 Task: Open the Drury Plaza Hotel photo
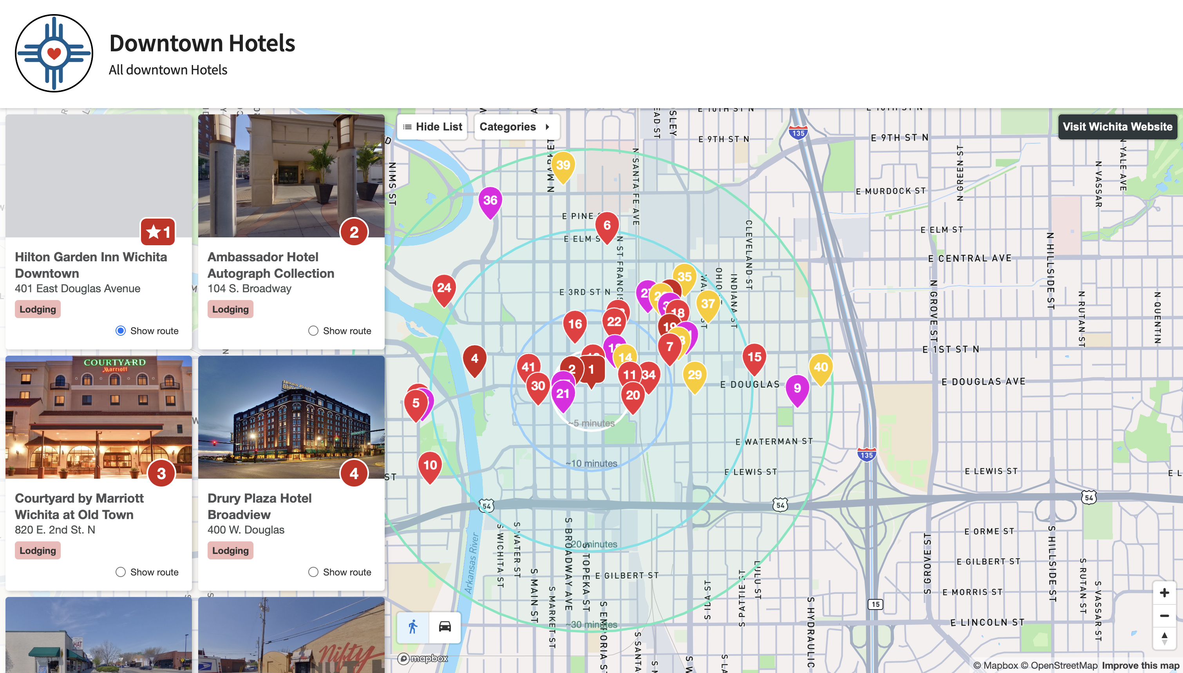pos(291,417)
